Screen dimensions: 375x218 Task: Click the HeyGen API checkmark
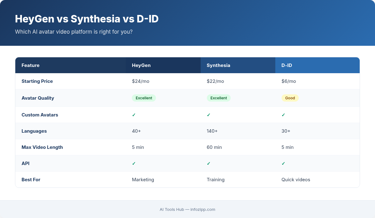[x=134, y=163]
